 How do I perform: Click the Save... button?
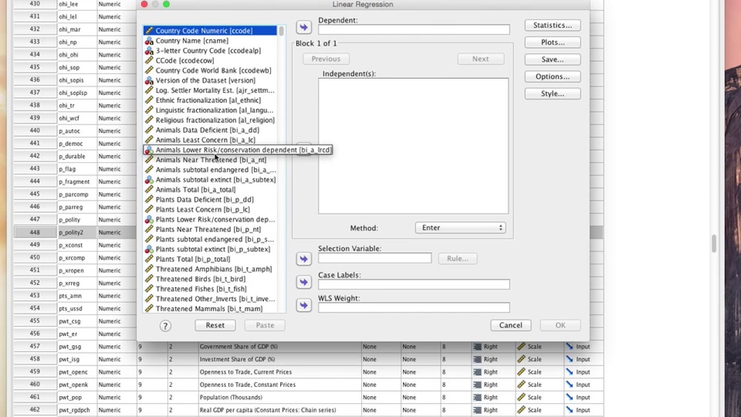click(x=552, y=60)
